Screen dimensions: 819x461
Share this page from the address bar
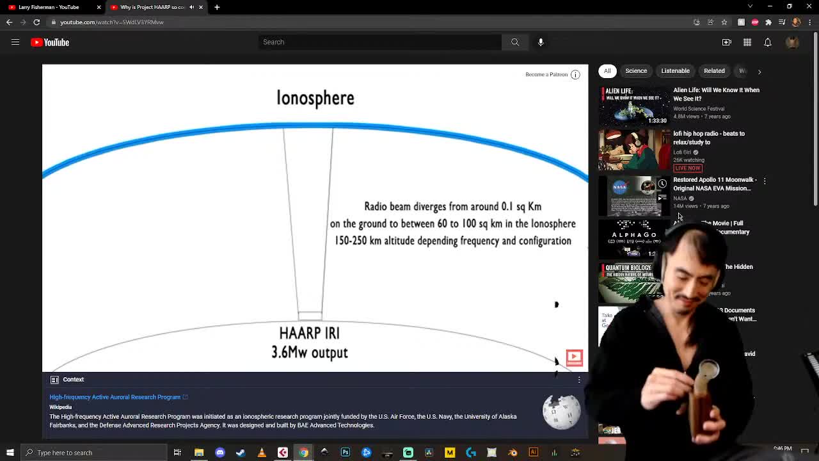pos(710,22)
